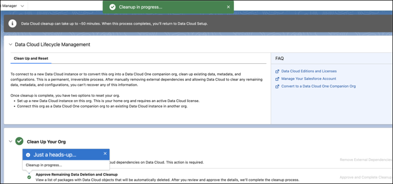Click green check icon beside Approve Remaining Data Deletion
This screenshot has width=393, height=184.
pos(29,177)
